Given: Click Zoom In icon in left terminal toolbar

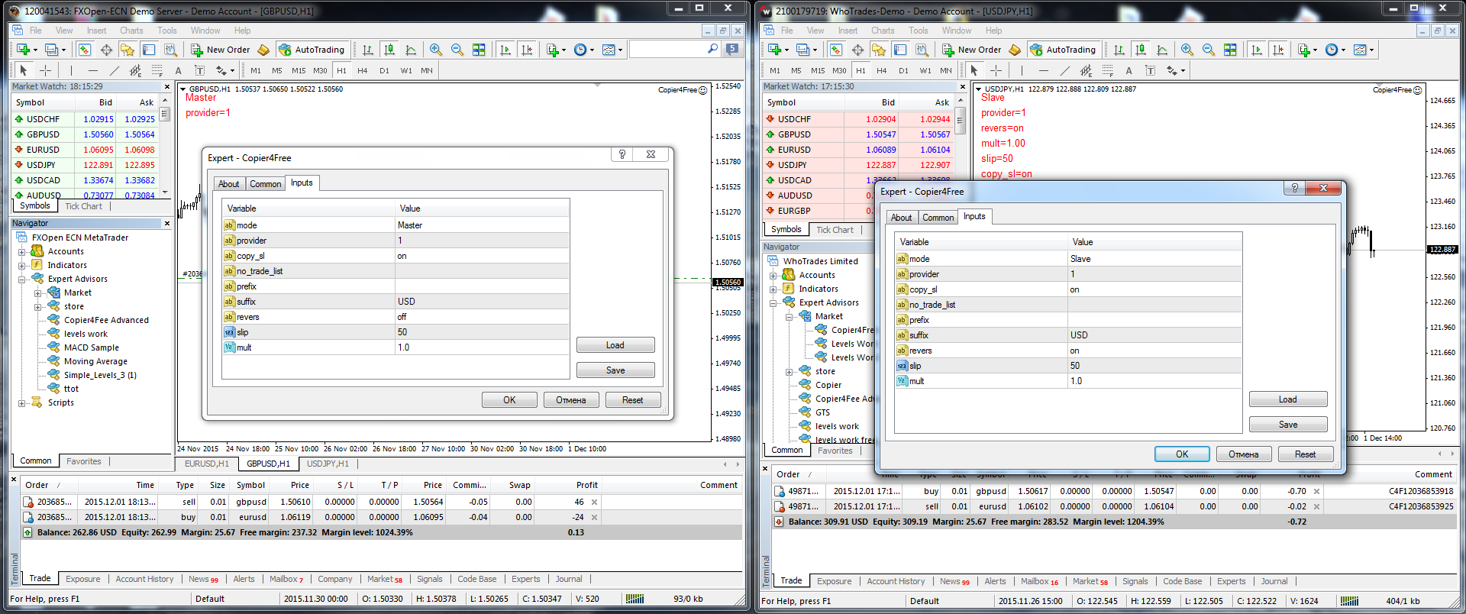Looking at the screenshot, I should point(435,50).
